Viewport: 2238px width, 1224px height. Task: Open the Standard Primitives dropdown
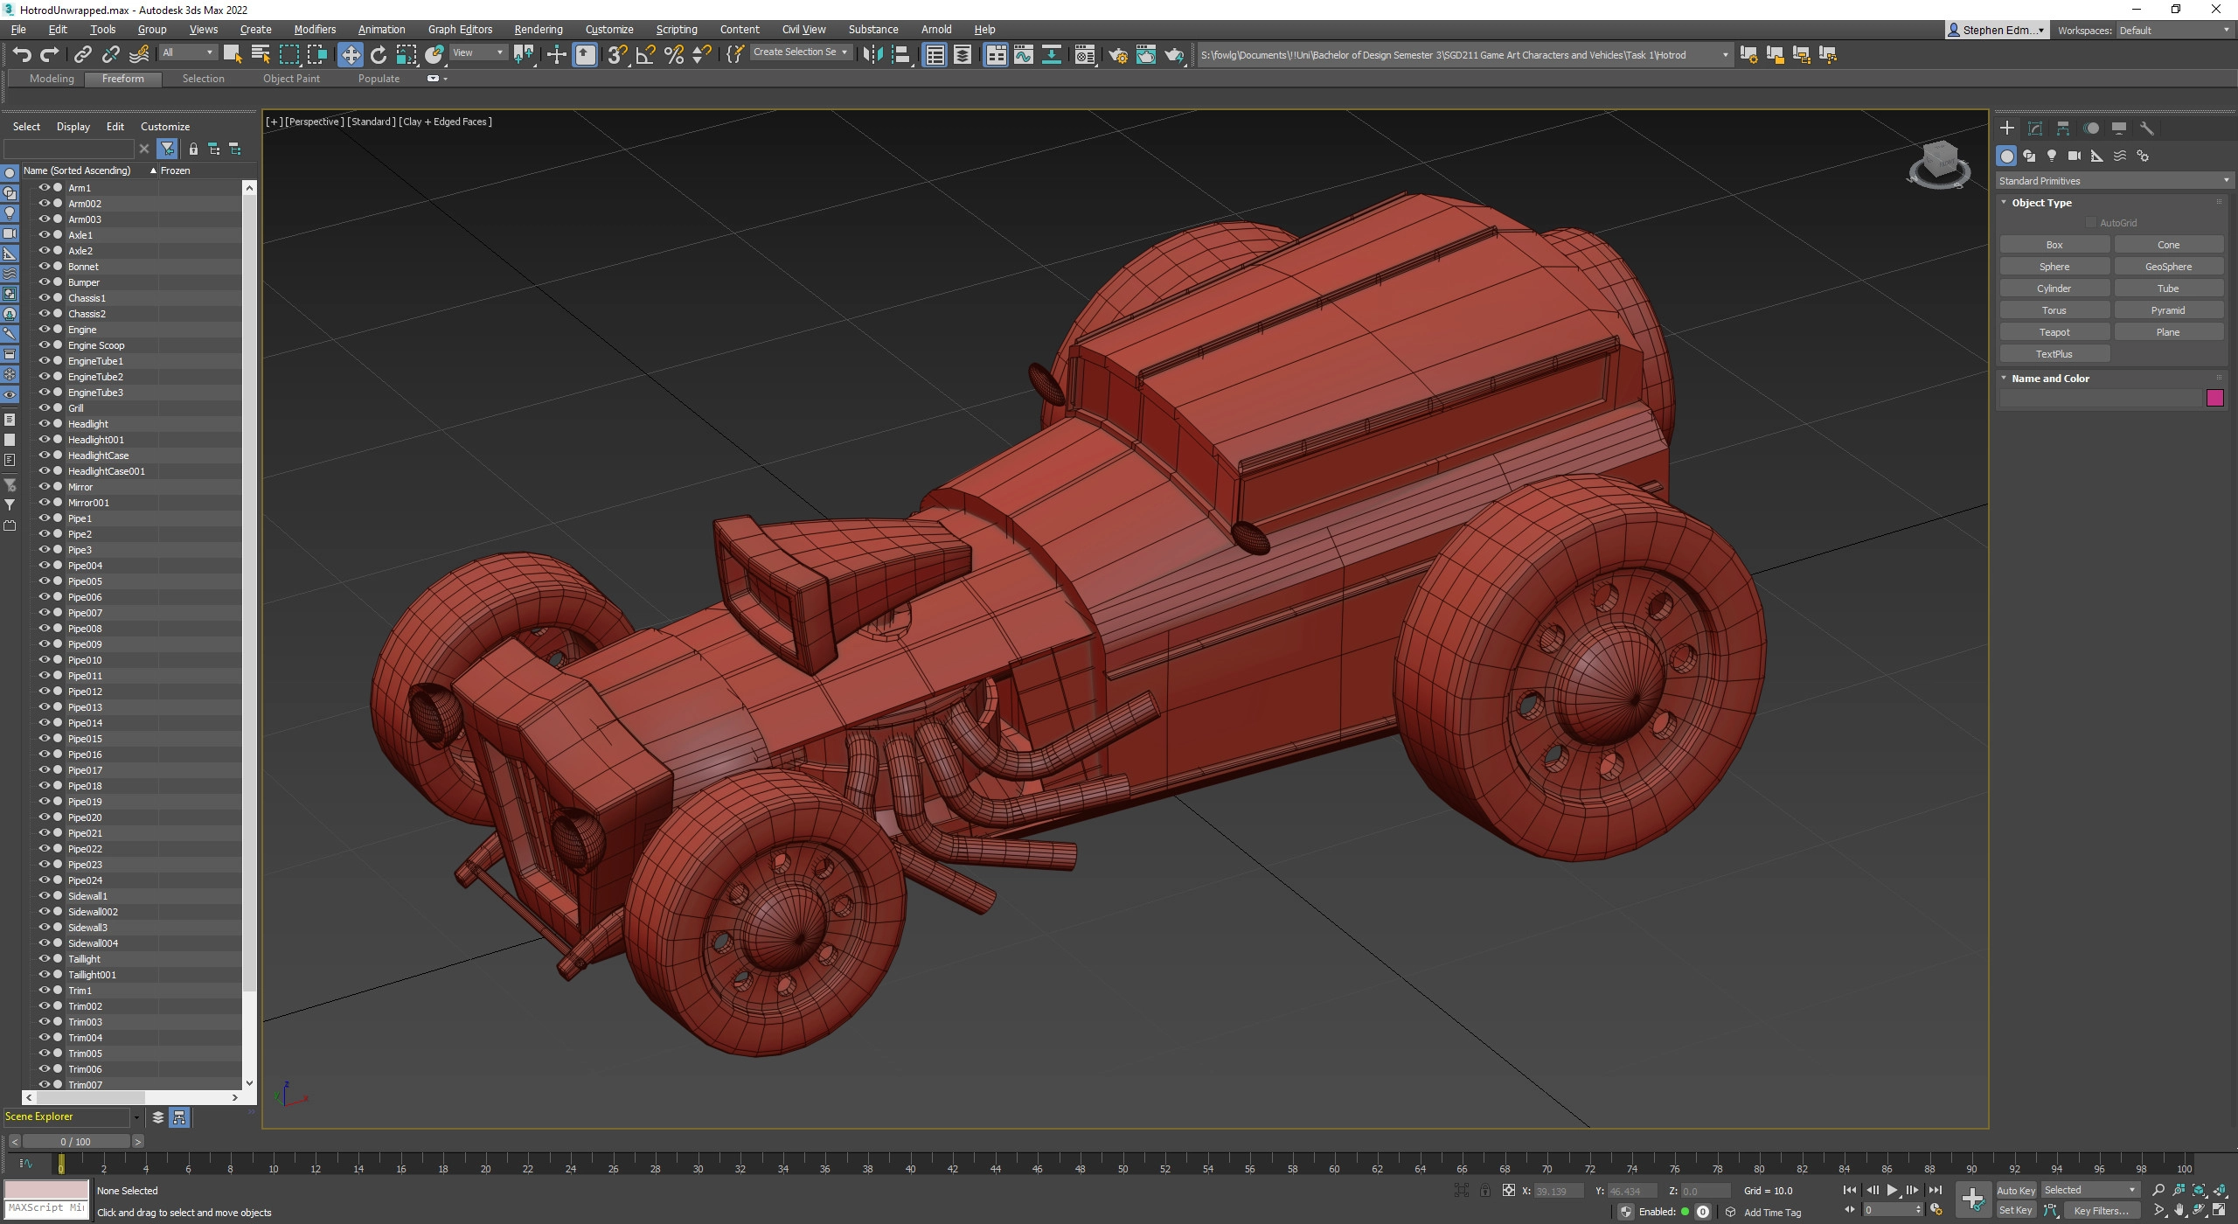2112,181
